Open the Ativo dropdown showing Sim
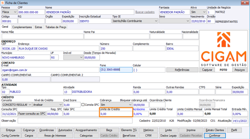250x139 pixels. tap(198, 12)
